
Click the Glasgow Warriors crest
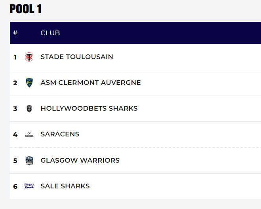[x=29, y=161]
